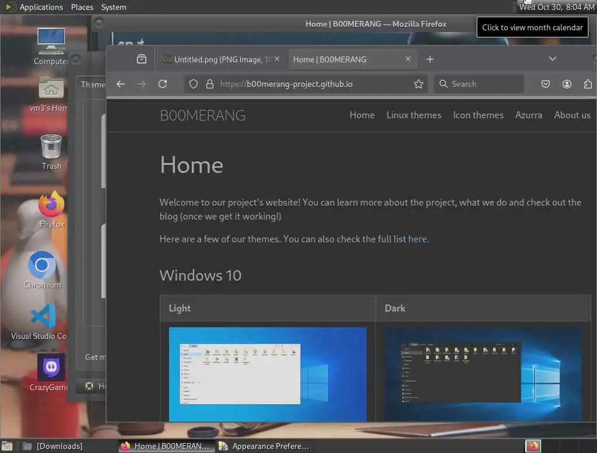The width and height of the screenshot is (597, 453).
Task: Click the clock to view calendar
Action: 557,7
